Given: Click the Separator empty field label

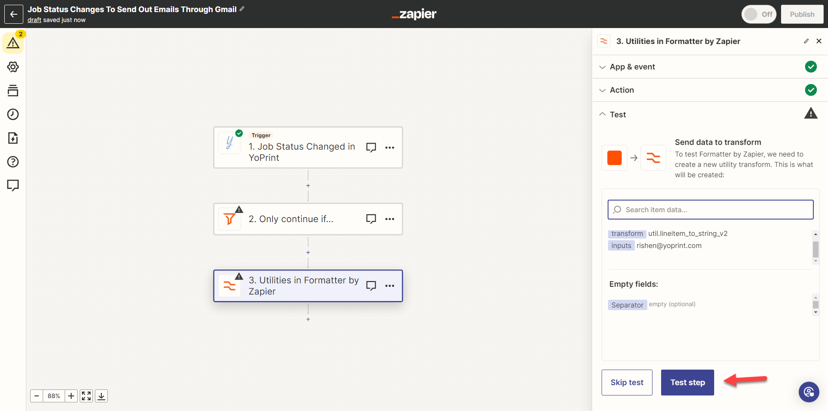Looking at the screenshot, I should point(627,305).
